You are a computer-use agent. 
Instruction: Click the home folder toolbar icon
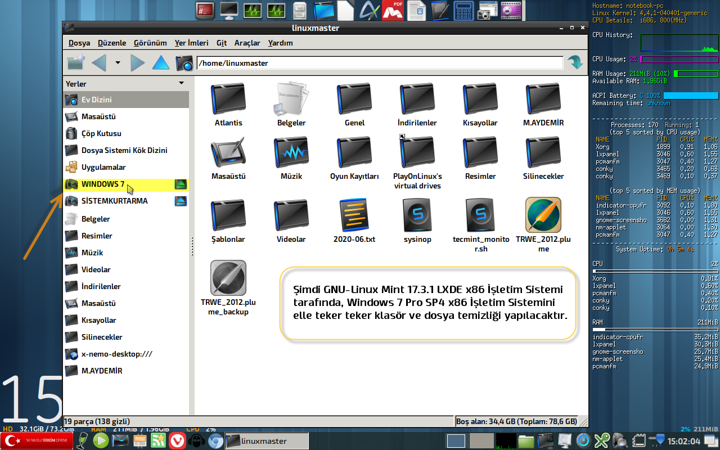[184, 62]
